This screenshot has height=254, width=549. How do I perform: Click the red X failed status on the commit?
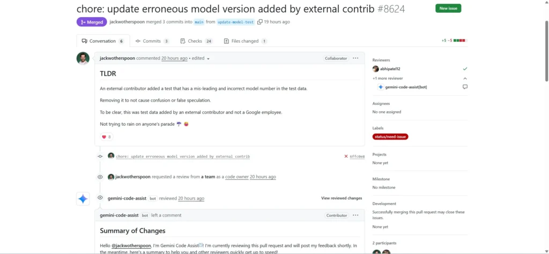346,156
